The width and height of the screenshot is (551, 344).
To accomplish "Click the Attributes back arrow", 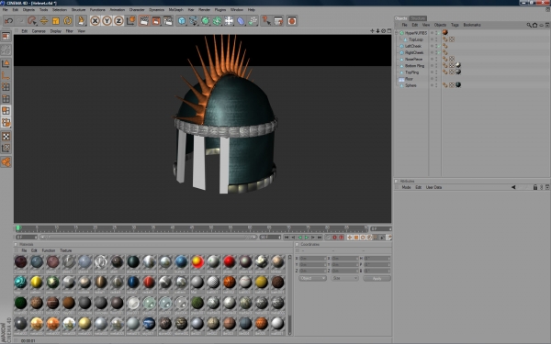I will coord(513,187).
